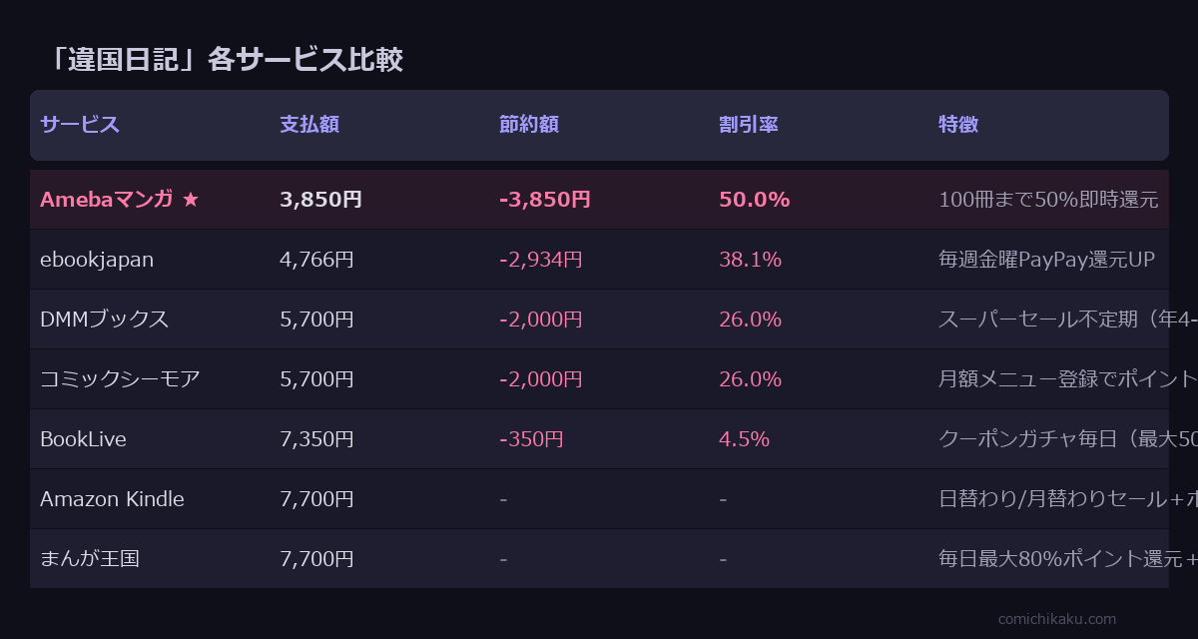Click the comichikaku.com watermark link
The height and width of the screenshot is (639, 1198).
click(x=1057, y=619)
